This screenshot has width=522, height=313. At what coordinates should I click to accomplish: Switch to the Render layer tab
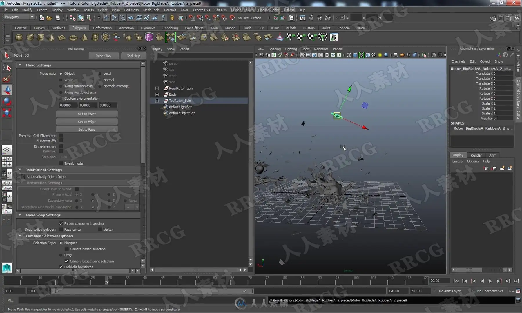[476, 155]
